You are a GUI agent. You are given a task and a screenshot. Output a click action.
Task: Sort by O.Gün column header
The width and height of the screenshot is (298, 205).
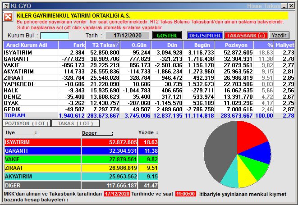pyautogui.click(x=136, y=45)
